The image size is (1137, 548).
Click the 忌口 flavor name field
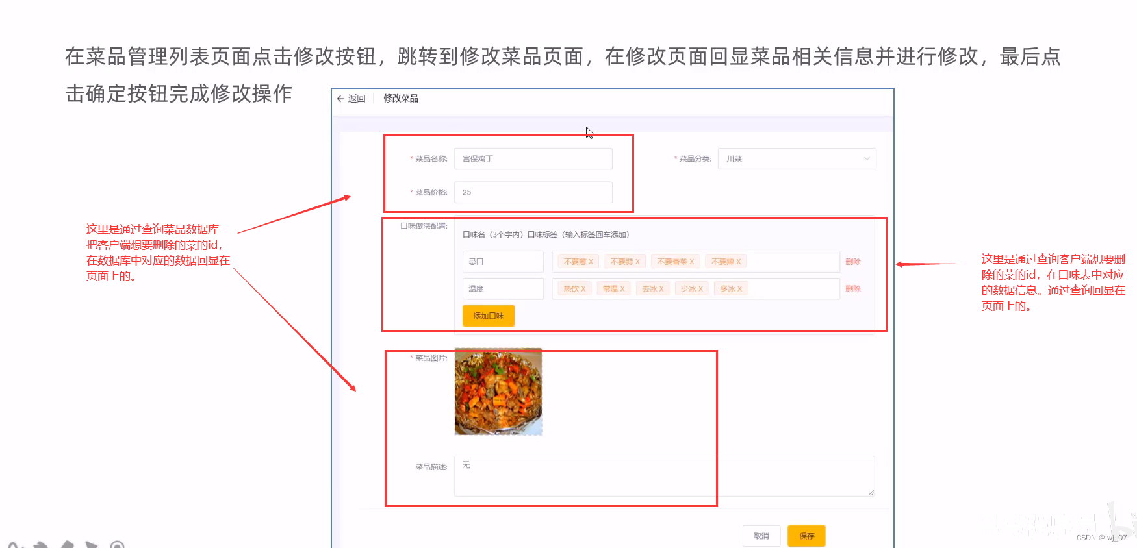503,262
